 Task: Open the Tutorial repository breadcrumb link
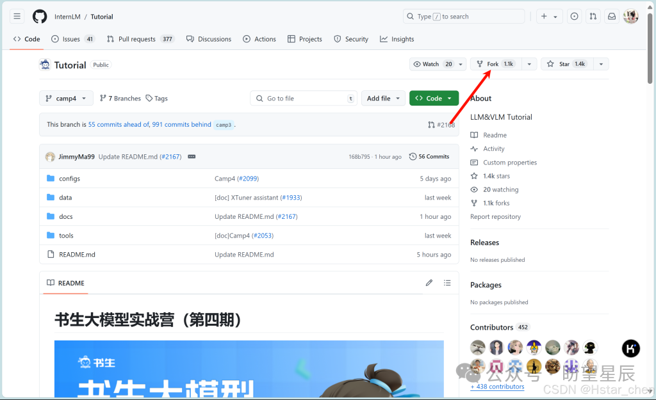point(102,17)
